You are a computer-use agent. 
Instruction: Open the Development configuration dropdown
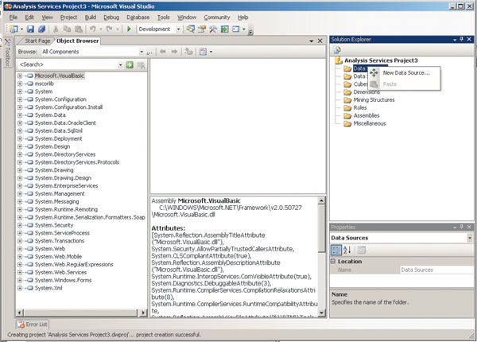coord(178,29)
